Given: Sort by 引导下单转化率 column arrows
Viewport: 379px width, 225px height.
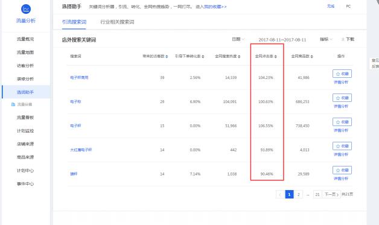Looking at the screenshot, I should coord(203,57).
